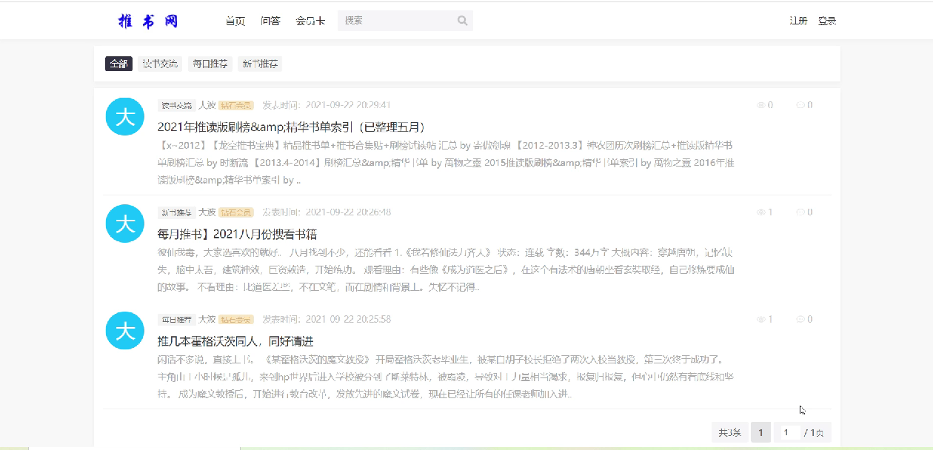Click the 推书网 site logo
The image size is (933, 450).
[x=148, y=21]
